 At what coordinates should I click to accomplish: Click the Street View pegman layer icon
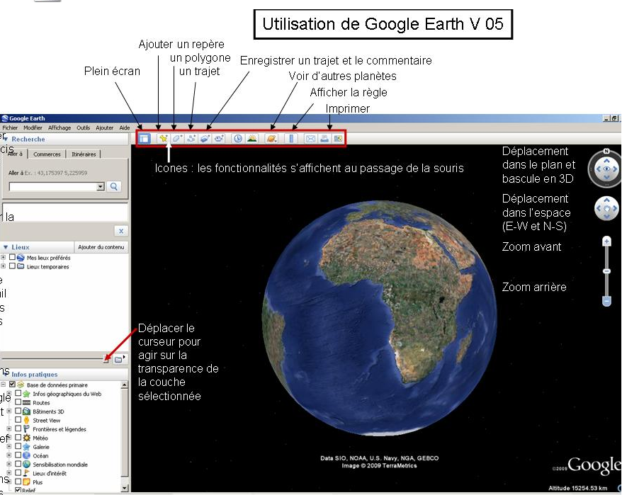pos(26,420)
